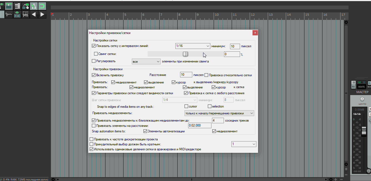371x181 pixels.
Task: Click the gear icon below the master meter
Action: [369, 171]
